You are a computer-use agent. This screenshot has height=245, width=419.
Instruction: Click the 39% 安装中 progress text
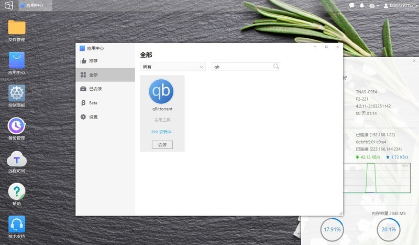[162, 132]
